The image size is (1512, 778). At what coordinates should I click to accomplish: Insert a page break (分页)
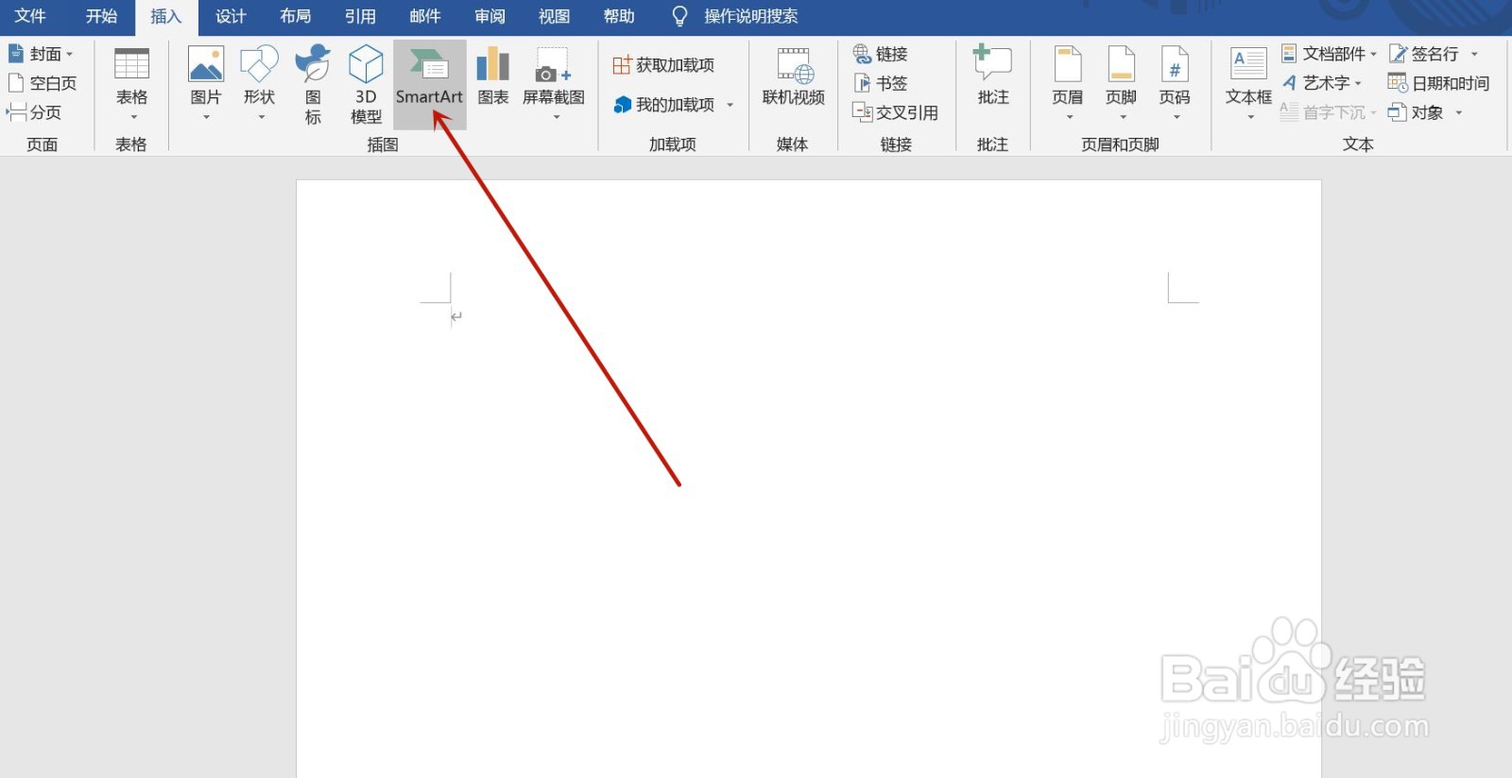click(35, 112)
